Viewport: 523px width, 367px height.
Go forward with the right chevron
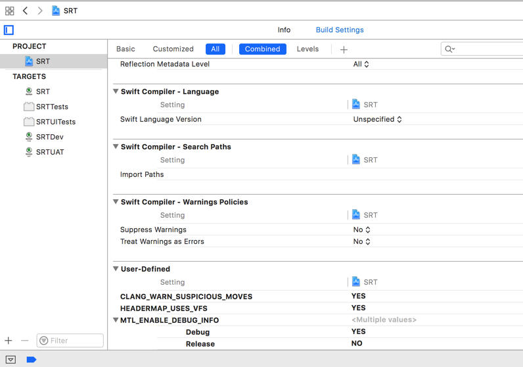40,11
